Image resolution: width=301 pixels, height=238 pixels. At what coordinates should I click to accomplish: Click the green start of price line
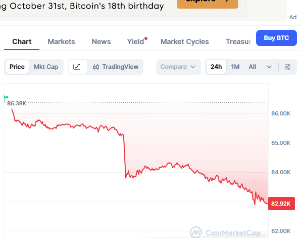[6, 98]
